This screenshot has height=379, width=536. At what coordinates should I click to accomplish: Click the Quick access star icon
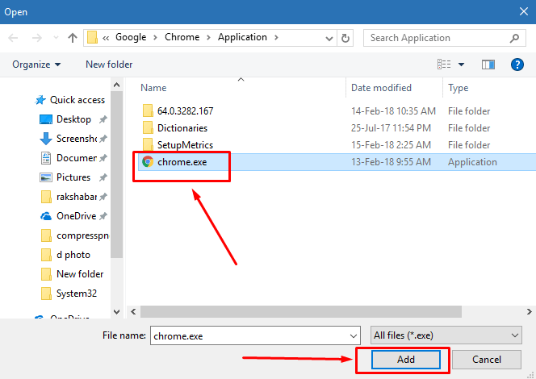(40, 100)
